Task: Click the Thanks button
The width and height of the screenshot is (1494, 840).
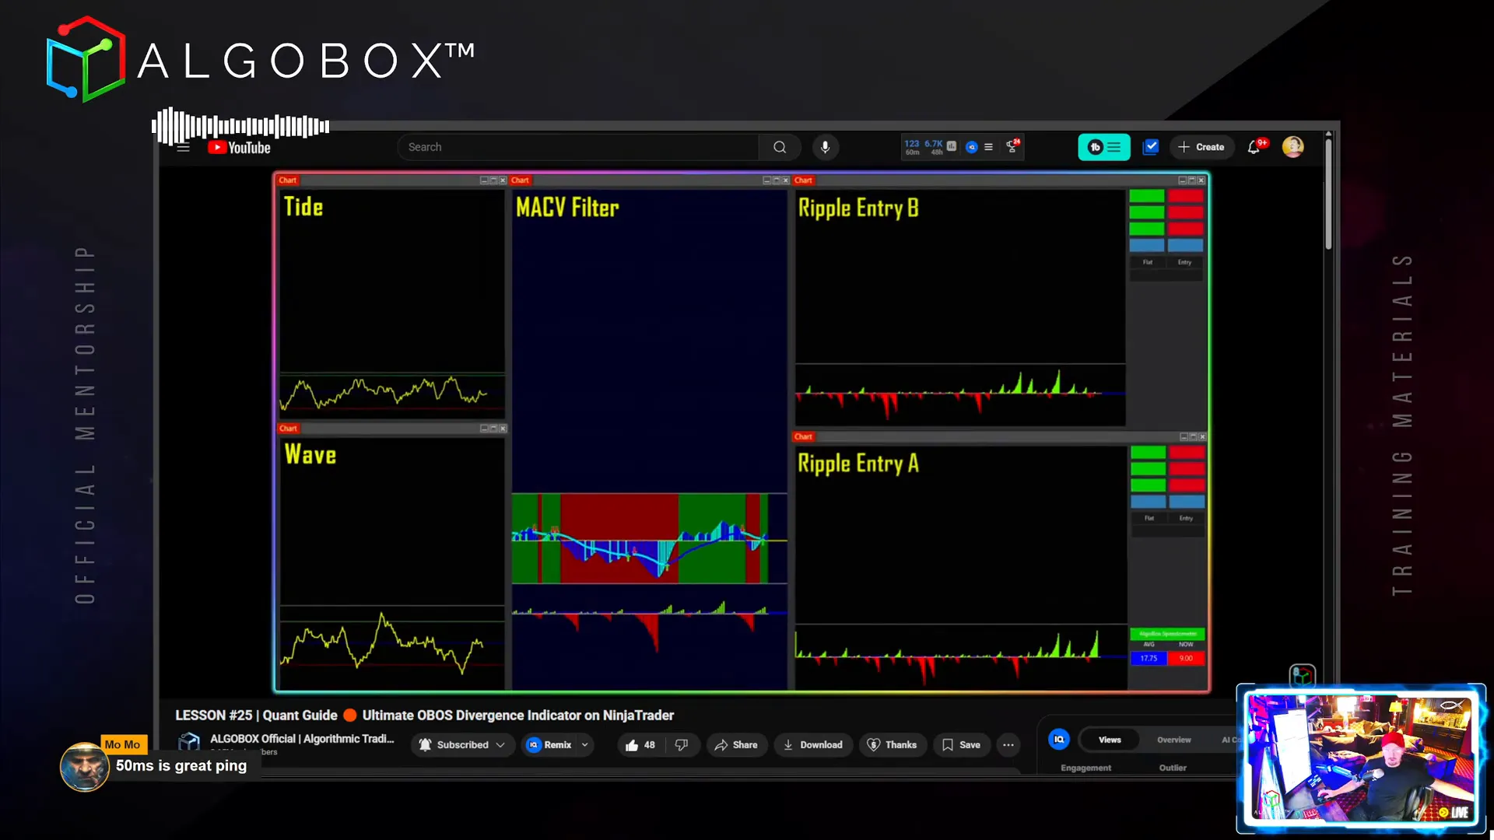Action: tap(893, 745)
